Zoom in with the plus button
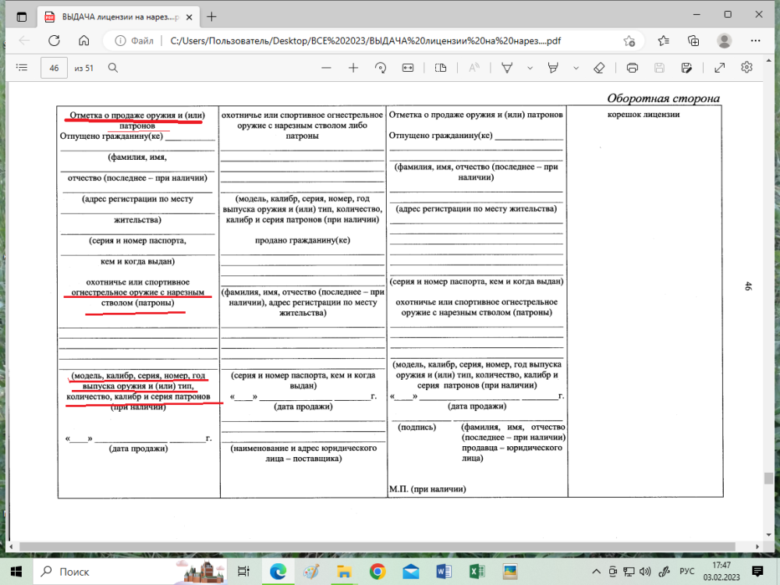Screen dimensions: 780x585 pyautogui.click(x=353, y=68)
